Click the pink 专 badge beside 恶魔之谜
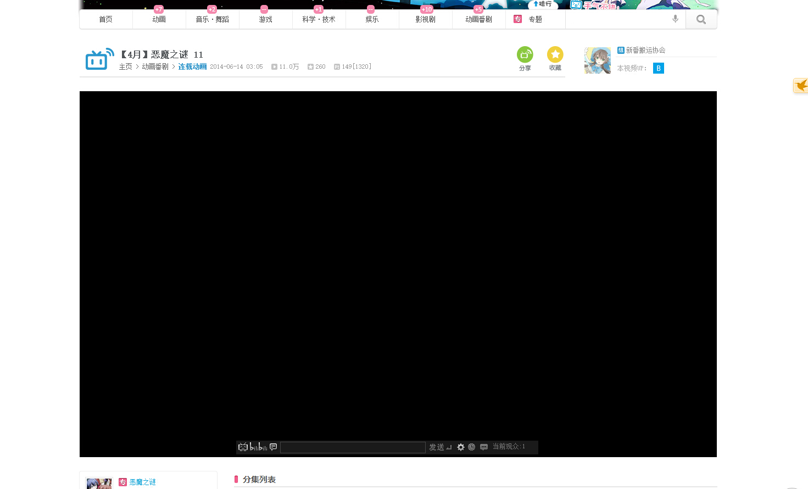 coord(123,482)
